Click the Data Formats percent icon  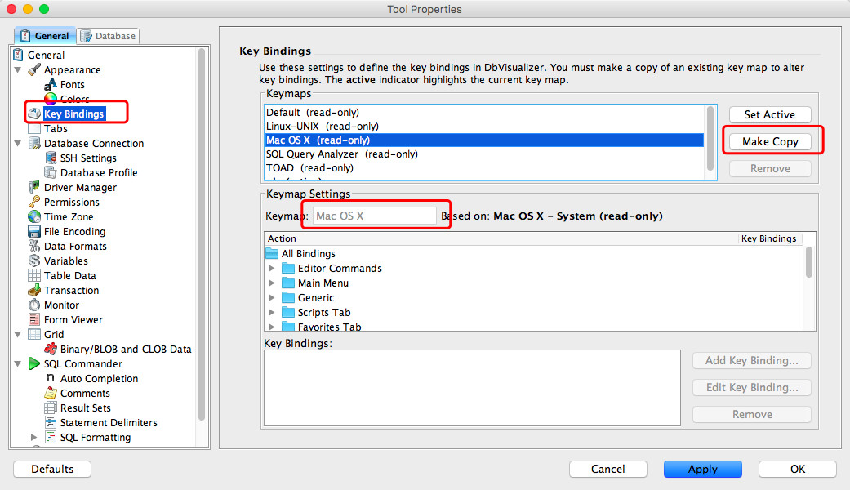click(x=34, y=246)
